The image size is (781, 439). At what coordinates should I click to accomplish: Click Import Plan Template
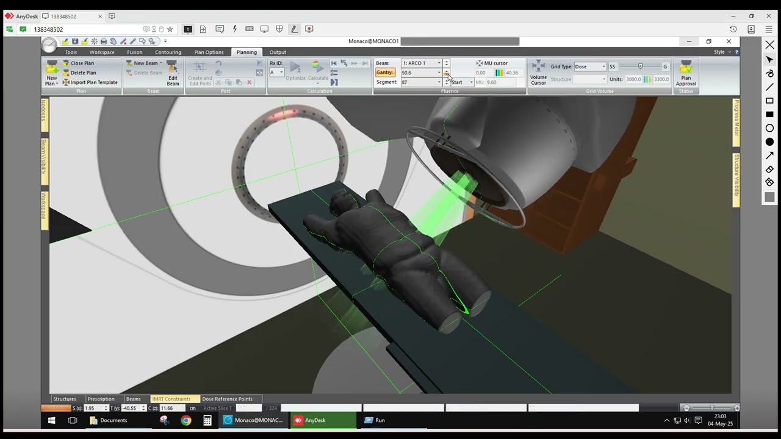[90, 82]
